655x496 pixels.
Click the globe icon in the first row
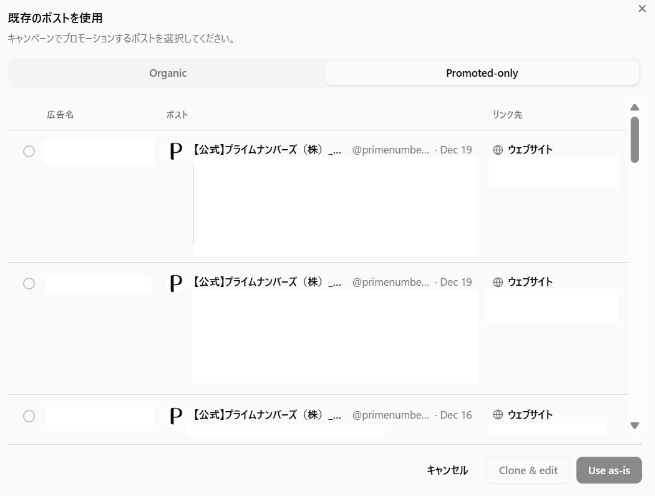pos(498,150)
